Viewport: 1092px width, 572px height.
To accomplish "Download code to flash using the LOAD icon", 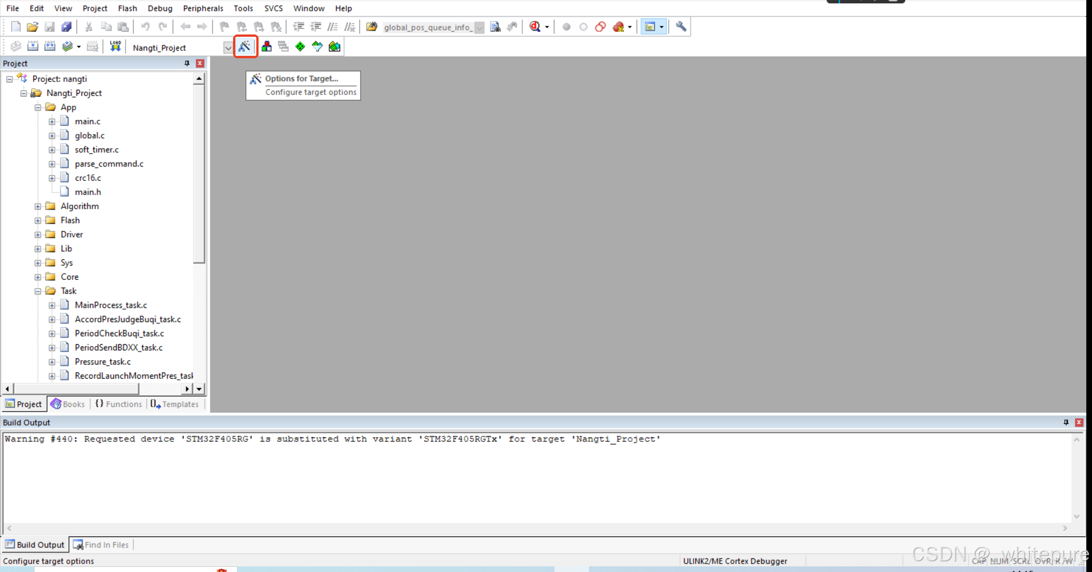I will point(115,46).
